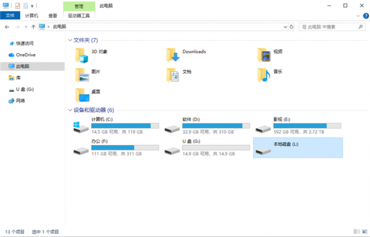Click the back navigation arrow
The width and height of the screenshot is (370, 237).
coord(7,27)
